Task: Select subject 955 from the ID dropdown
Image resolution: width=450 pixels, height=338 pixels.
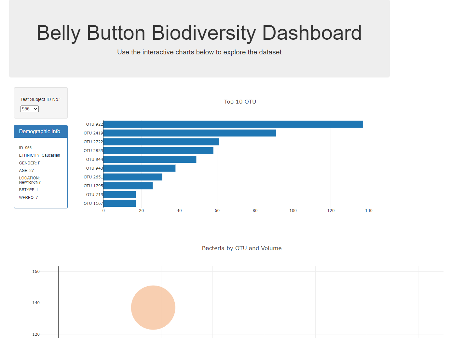Action: pyautogui.click(x=27, y=109)
